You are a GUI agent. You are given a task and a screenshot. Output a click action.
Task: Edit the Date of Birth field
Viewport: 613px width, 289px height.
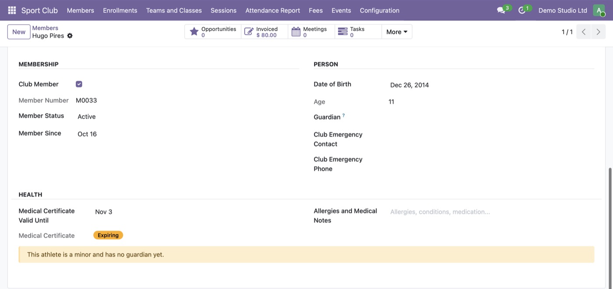[491, 85]
